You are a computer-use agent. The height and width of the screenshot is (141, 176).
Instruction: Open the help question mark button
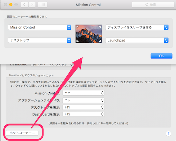pos(168,134)
